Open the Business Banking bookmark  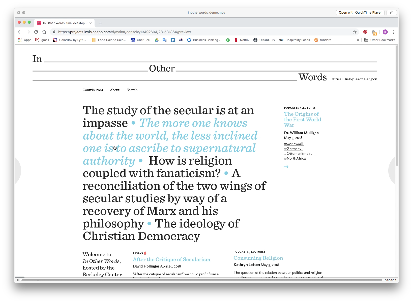(204, 40)
